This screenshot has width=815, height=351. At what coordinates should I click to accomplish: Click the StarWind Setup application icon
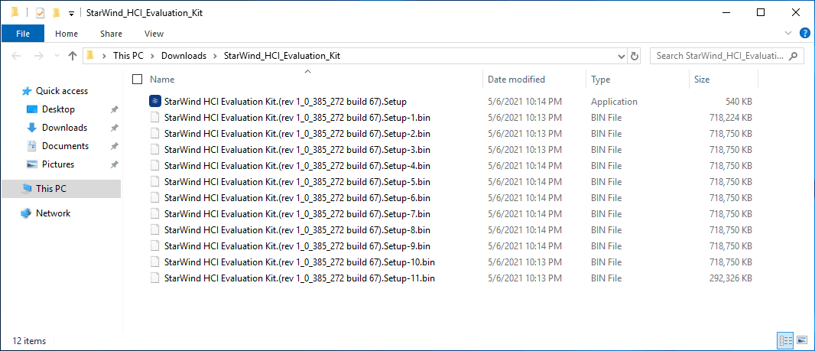click(x=155, y=102)
